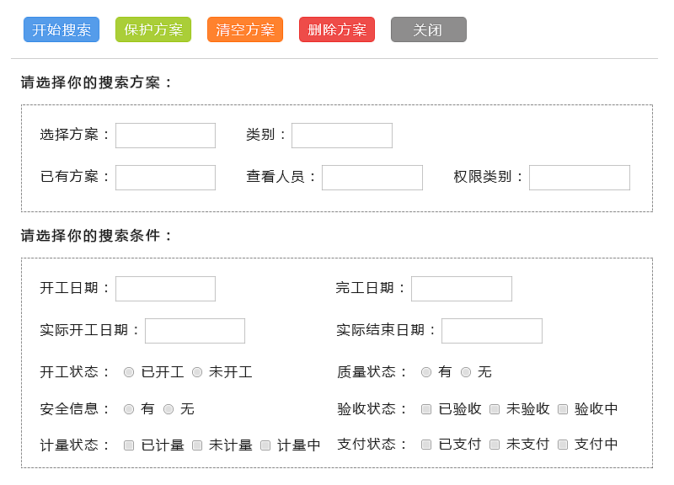Click inside the 选择方案 input field
Screen dimensions: 674x485
165,135
